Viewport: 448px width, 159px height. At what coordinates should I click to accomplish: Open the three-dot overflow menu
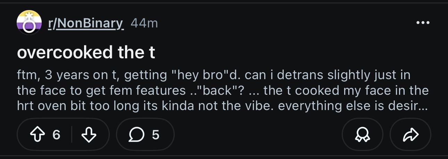click(423, 23)
